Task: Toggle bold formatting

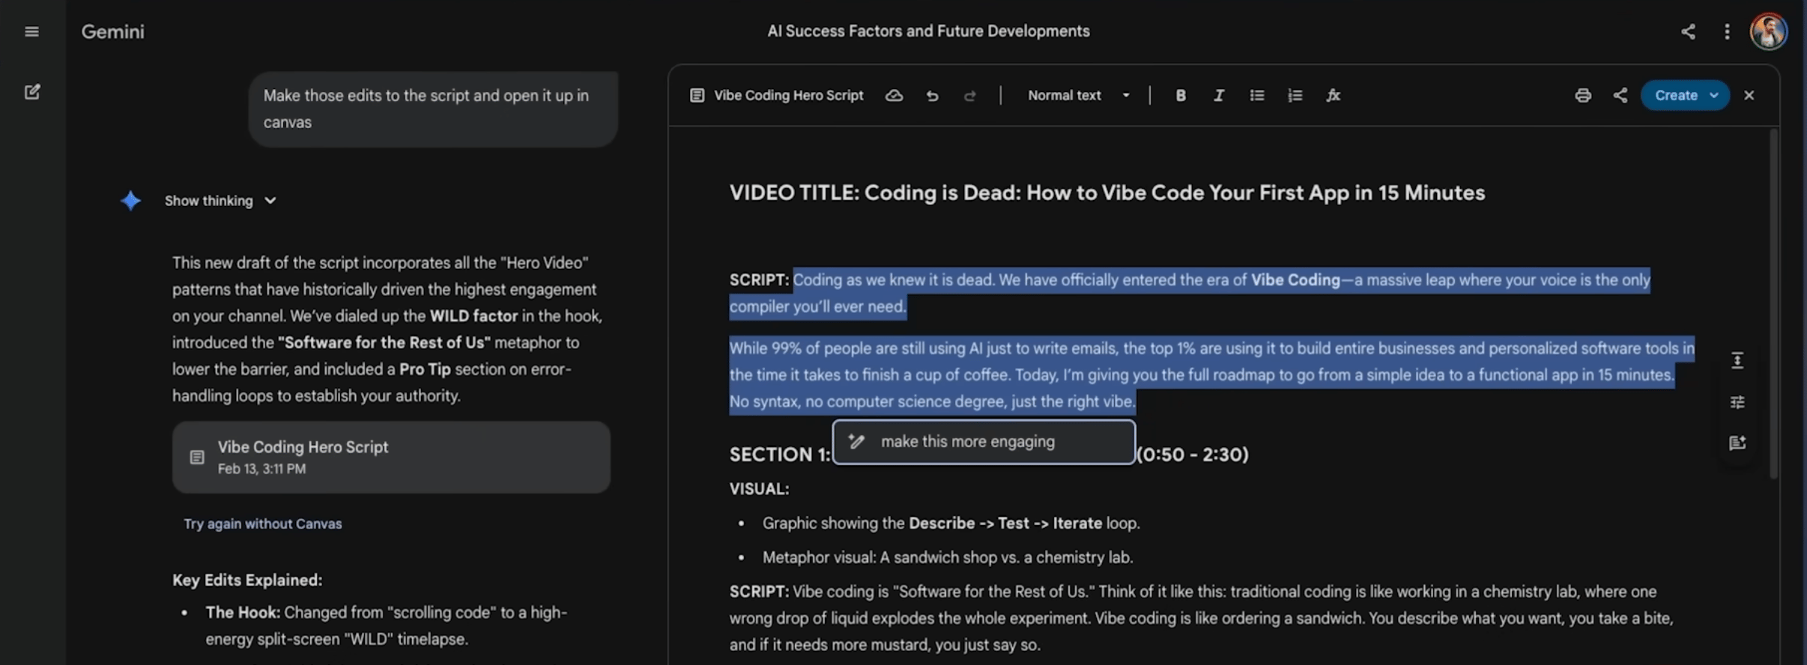Action: (1180, 96)
